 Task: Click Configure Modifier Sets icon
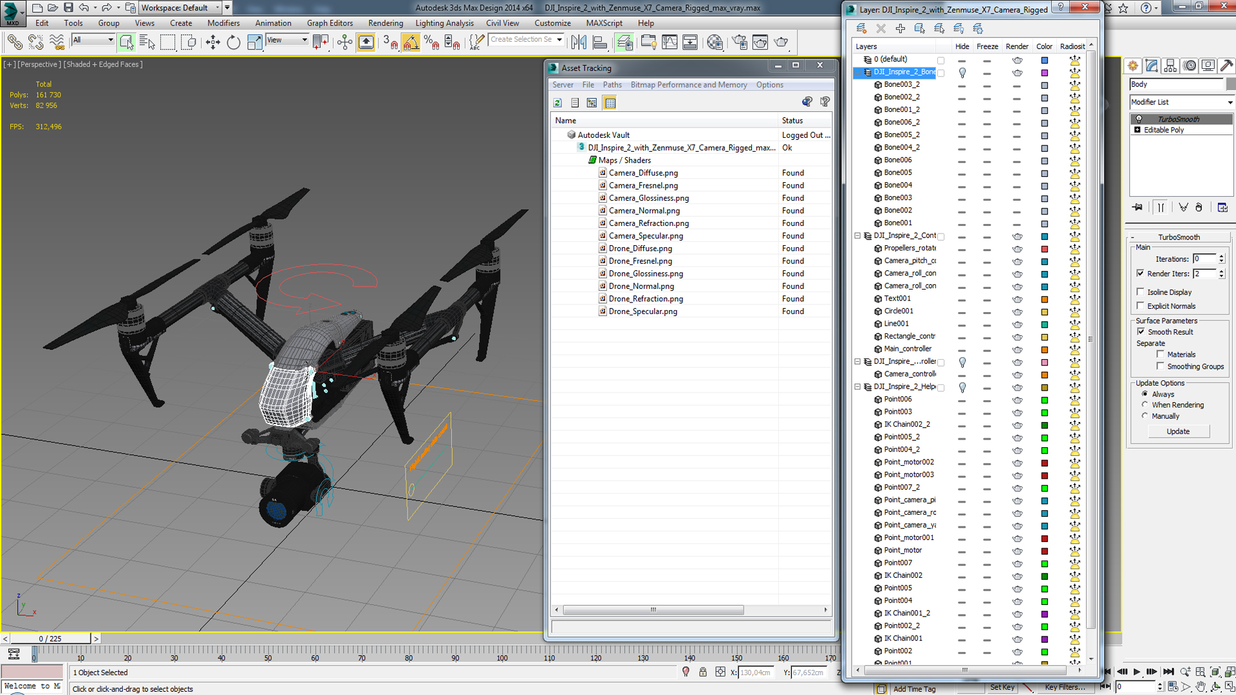point(1222,207)
